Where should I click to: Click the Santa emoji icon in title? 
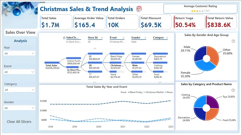point(139,9)
